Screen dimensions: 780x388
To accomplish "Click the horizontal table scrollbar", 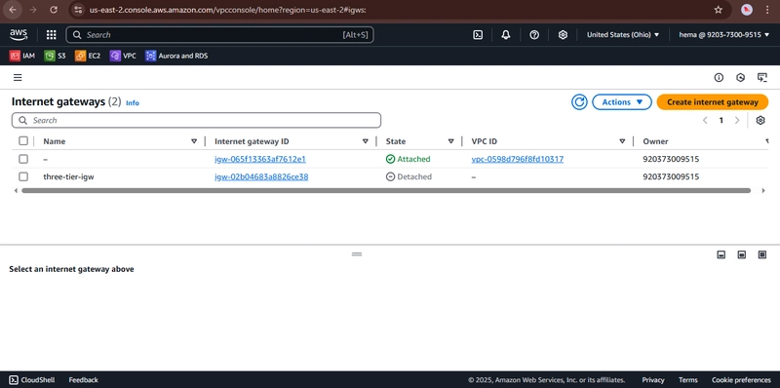I will (x=386, y=190).
